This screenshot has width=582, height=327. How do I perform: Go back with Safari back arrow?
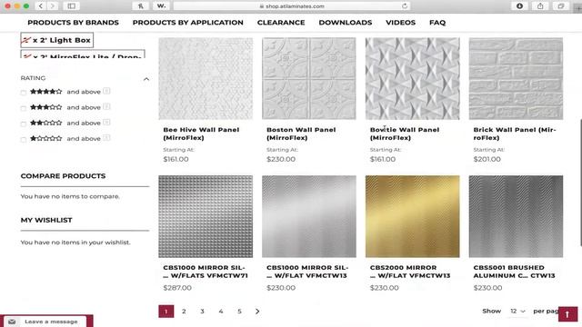[x=40, y=6]
